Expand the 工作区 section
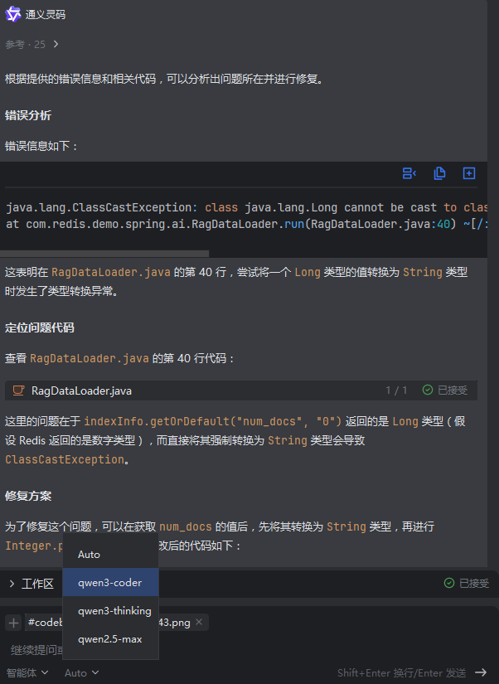Image resolution: width=499 pixels, height=684 pixels. (12, 584)
